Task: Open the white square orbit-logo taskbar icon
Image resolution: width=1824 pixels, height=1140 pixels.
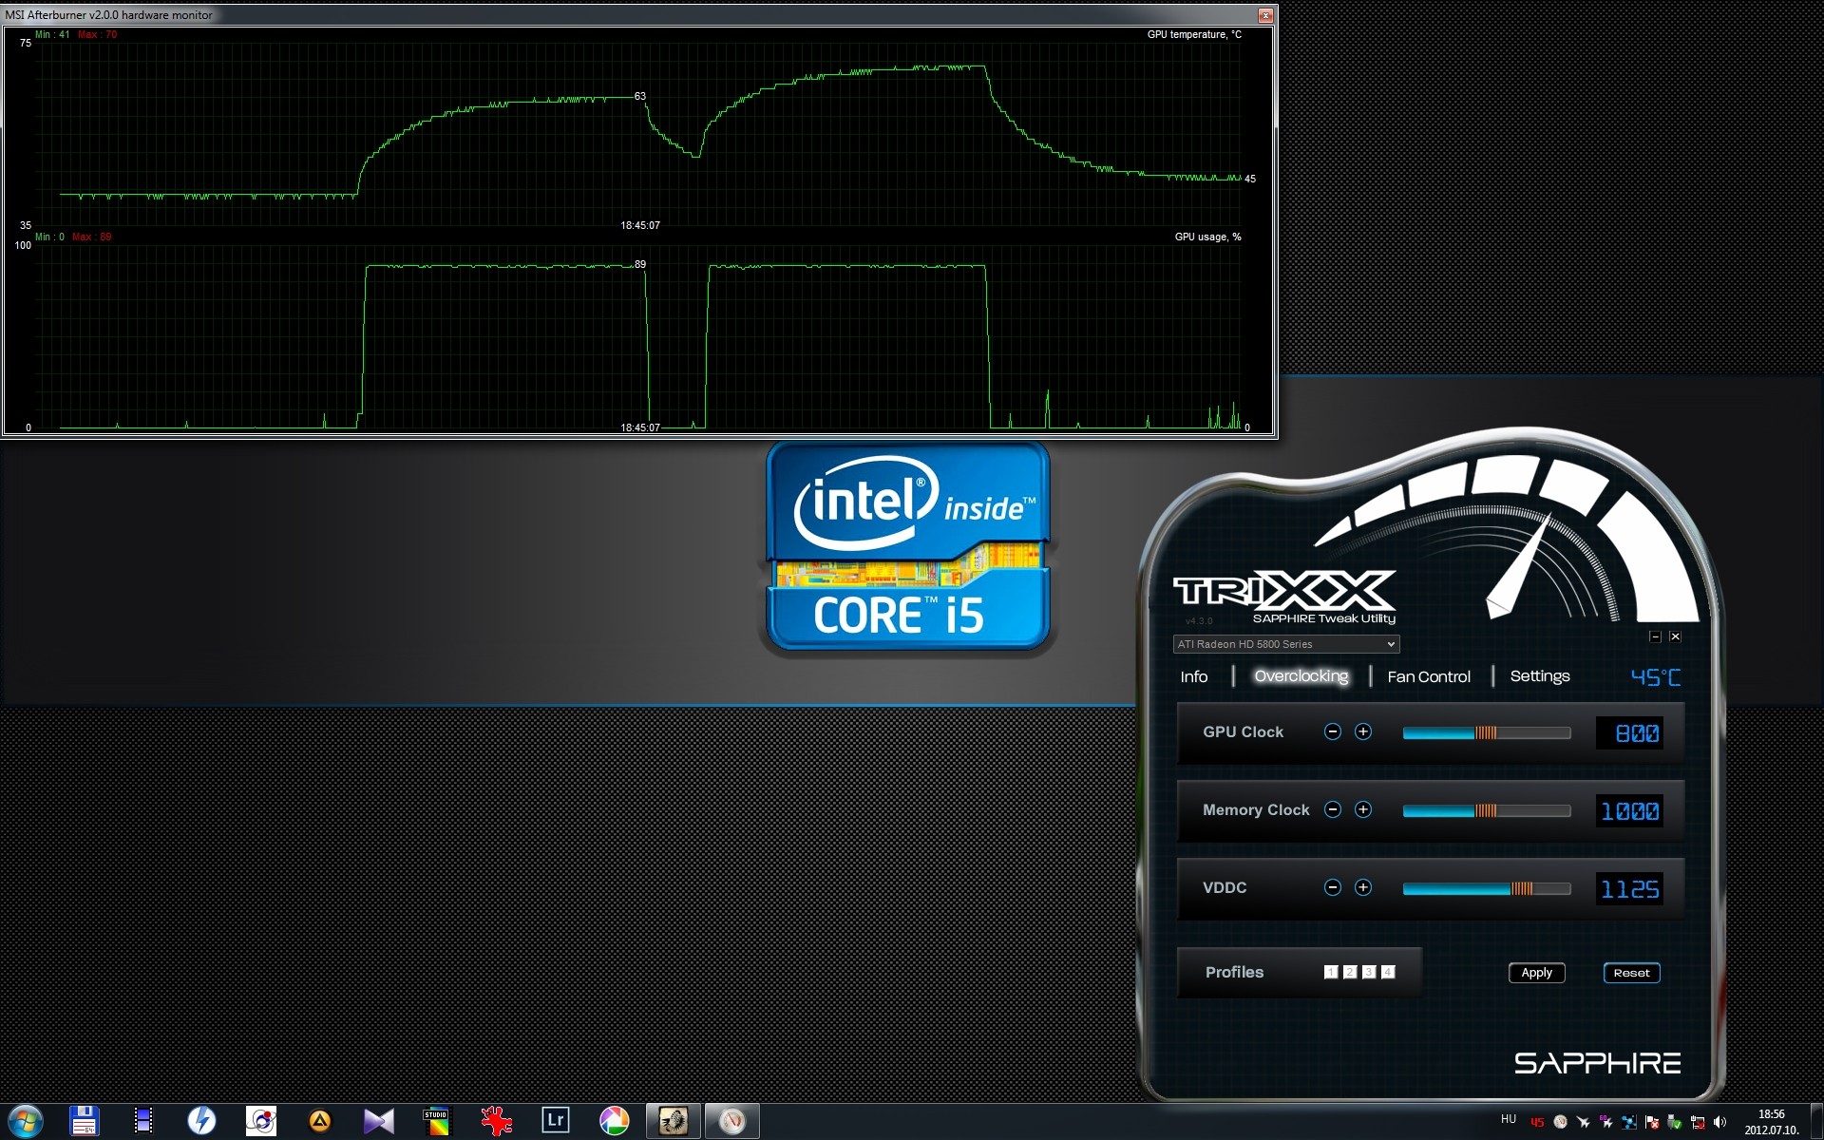Action: pos(261,1121)
